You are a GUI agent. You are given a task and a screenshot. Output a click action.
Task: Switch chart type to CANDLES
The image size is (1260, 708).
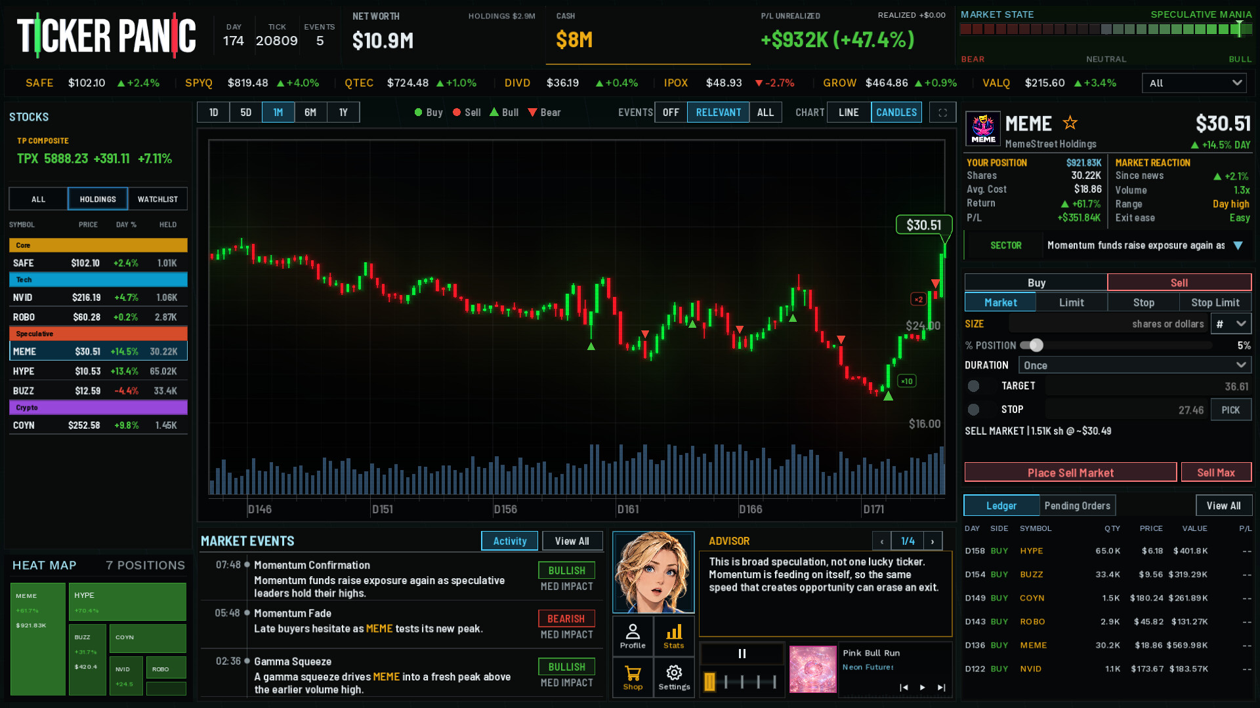[x=896, y=113]
